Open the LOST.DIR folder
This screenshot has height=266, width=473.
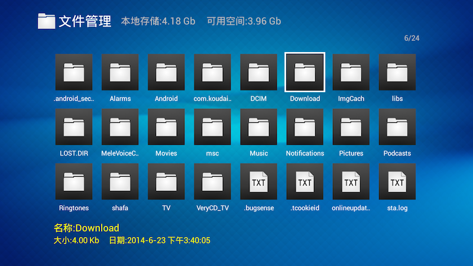coord(74,127)
